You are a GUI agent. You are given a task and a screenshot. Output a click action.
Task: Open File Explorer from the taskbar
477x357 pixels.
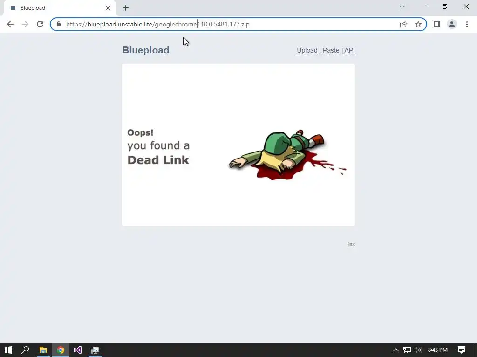[43, 350]
